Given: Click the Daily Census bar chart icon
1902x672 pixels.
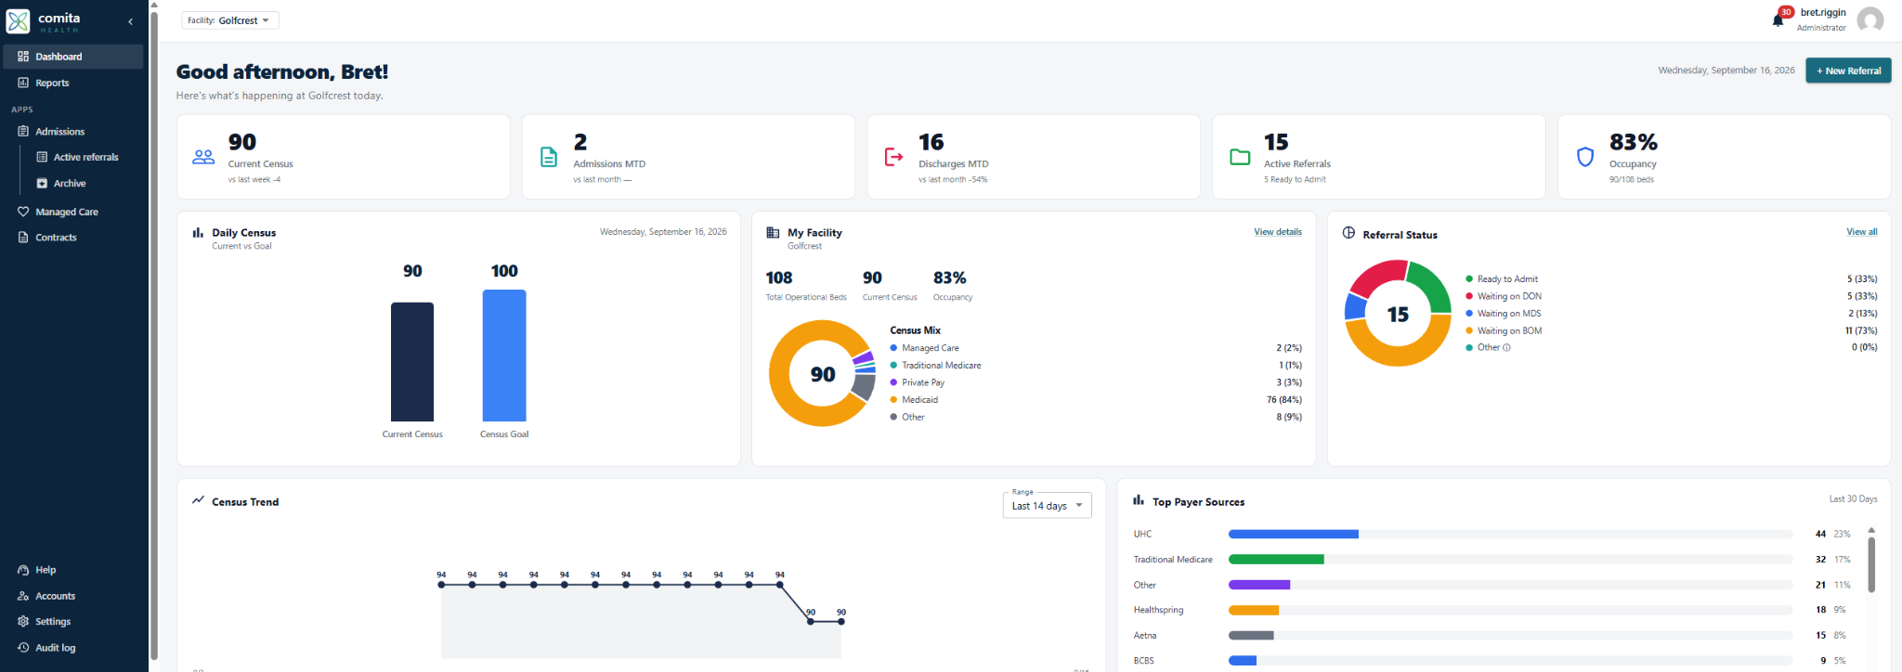Looking at the screenshot, I should [x=198, y=233].
